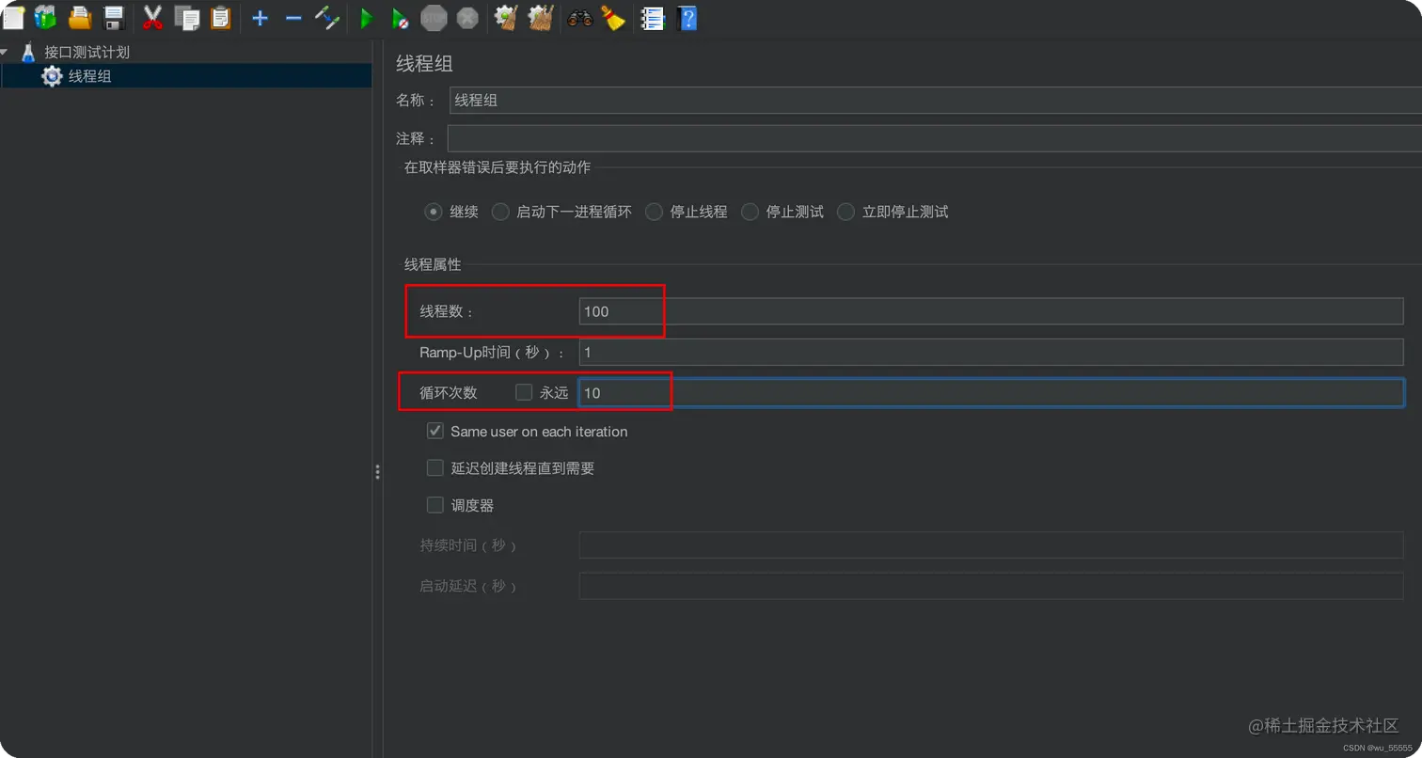Viewport: 1422px width, 758px height.
Task: Select the 立即停止测试 radio button
Action: click(845, 212)
